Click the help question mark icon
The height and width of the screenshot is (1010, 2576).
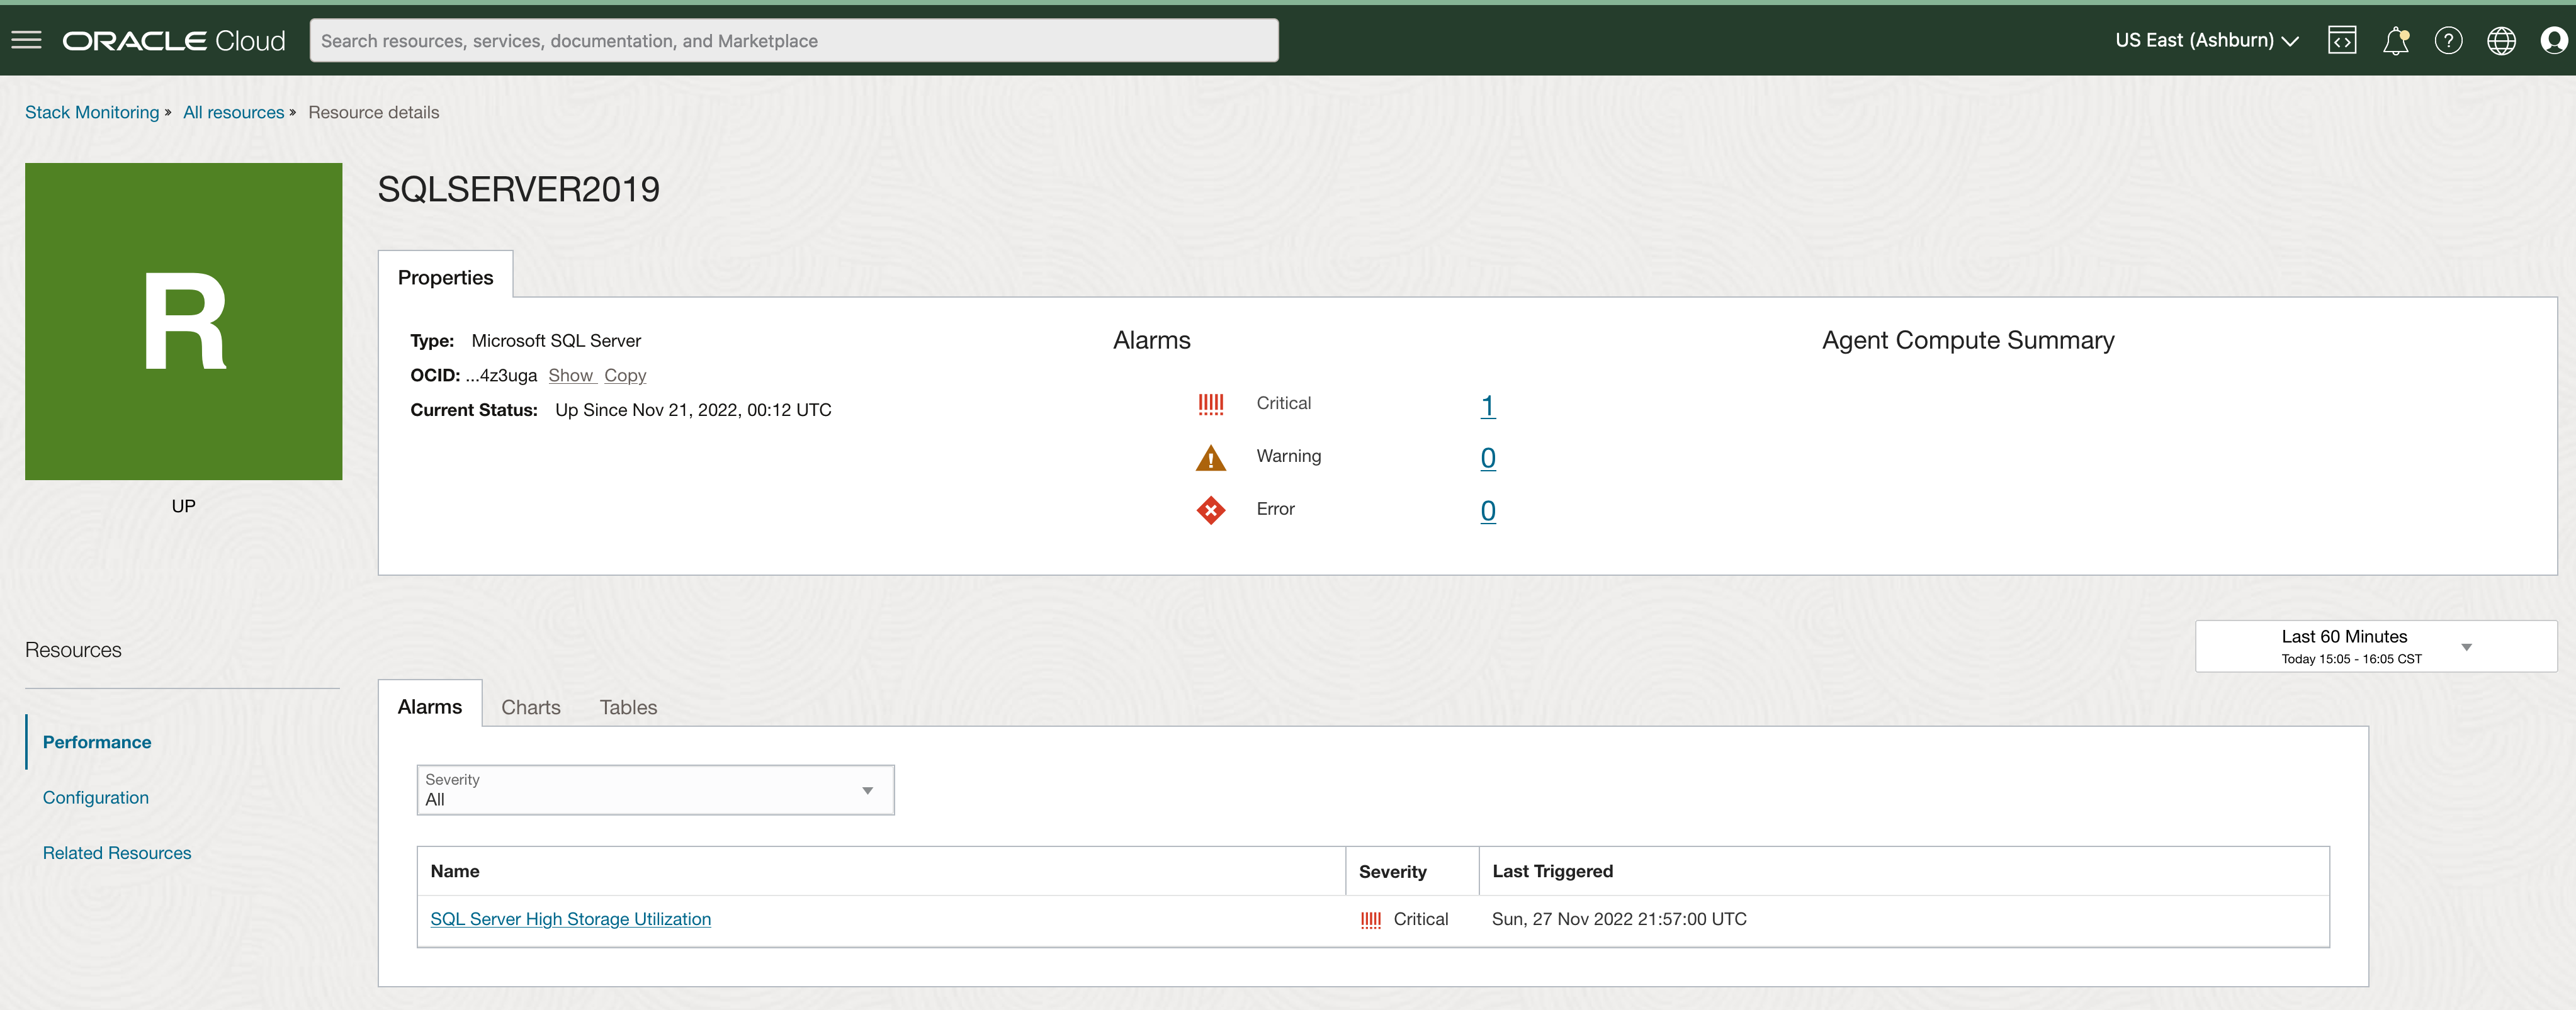[2448, 40]
